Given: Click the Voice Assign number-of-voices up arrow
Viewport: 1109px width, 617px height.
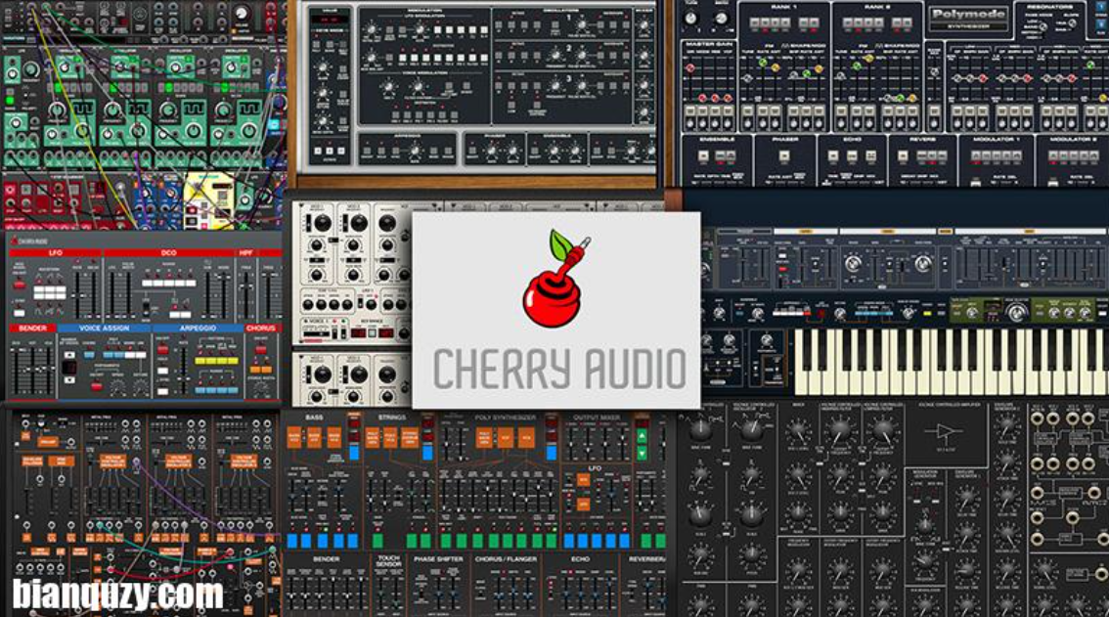Looking at the screenshot, I should point(69,355).
